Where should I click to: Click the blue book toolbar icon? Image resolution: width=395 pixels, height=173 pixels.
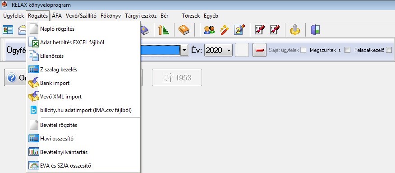(x=145, y=30)
